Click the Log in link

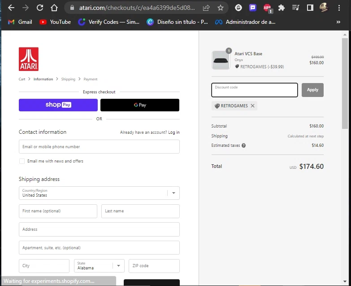point(174,132)
